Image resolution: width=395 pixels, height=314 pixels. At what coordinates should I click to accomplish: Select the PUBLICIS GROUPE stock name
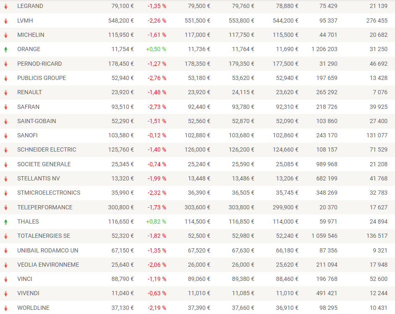pyautogui.click(x=42, y=78)
